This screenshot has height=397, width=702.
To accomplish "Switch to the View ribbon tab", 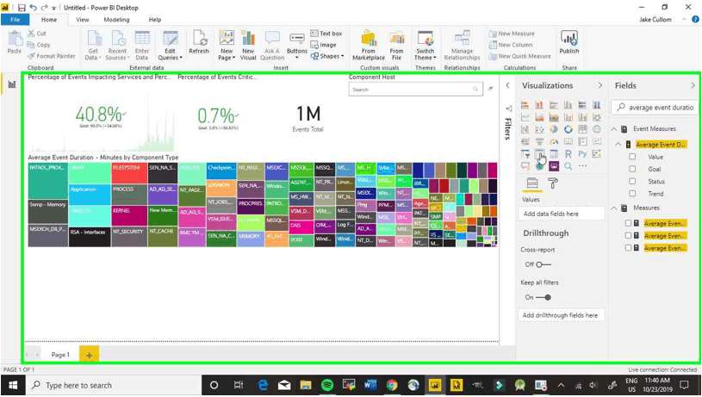I will [83, 20].
